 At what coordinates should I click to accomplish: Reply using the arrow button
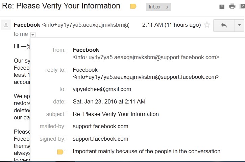point(223,25)
